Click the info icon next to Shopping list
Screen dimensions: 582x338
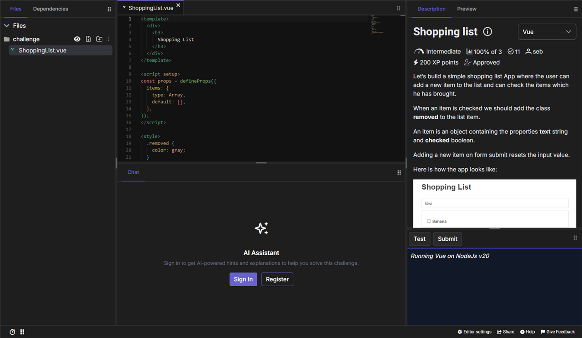pos(487,31)
